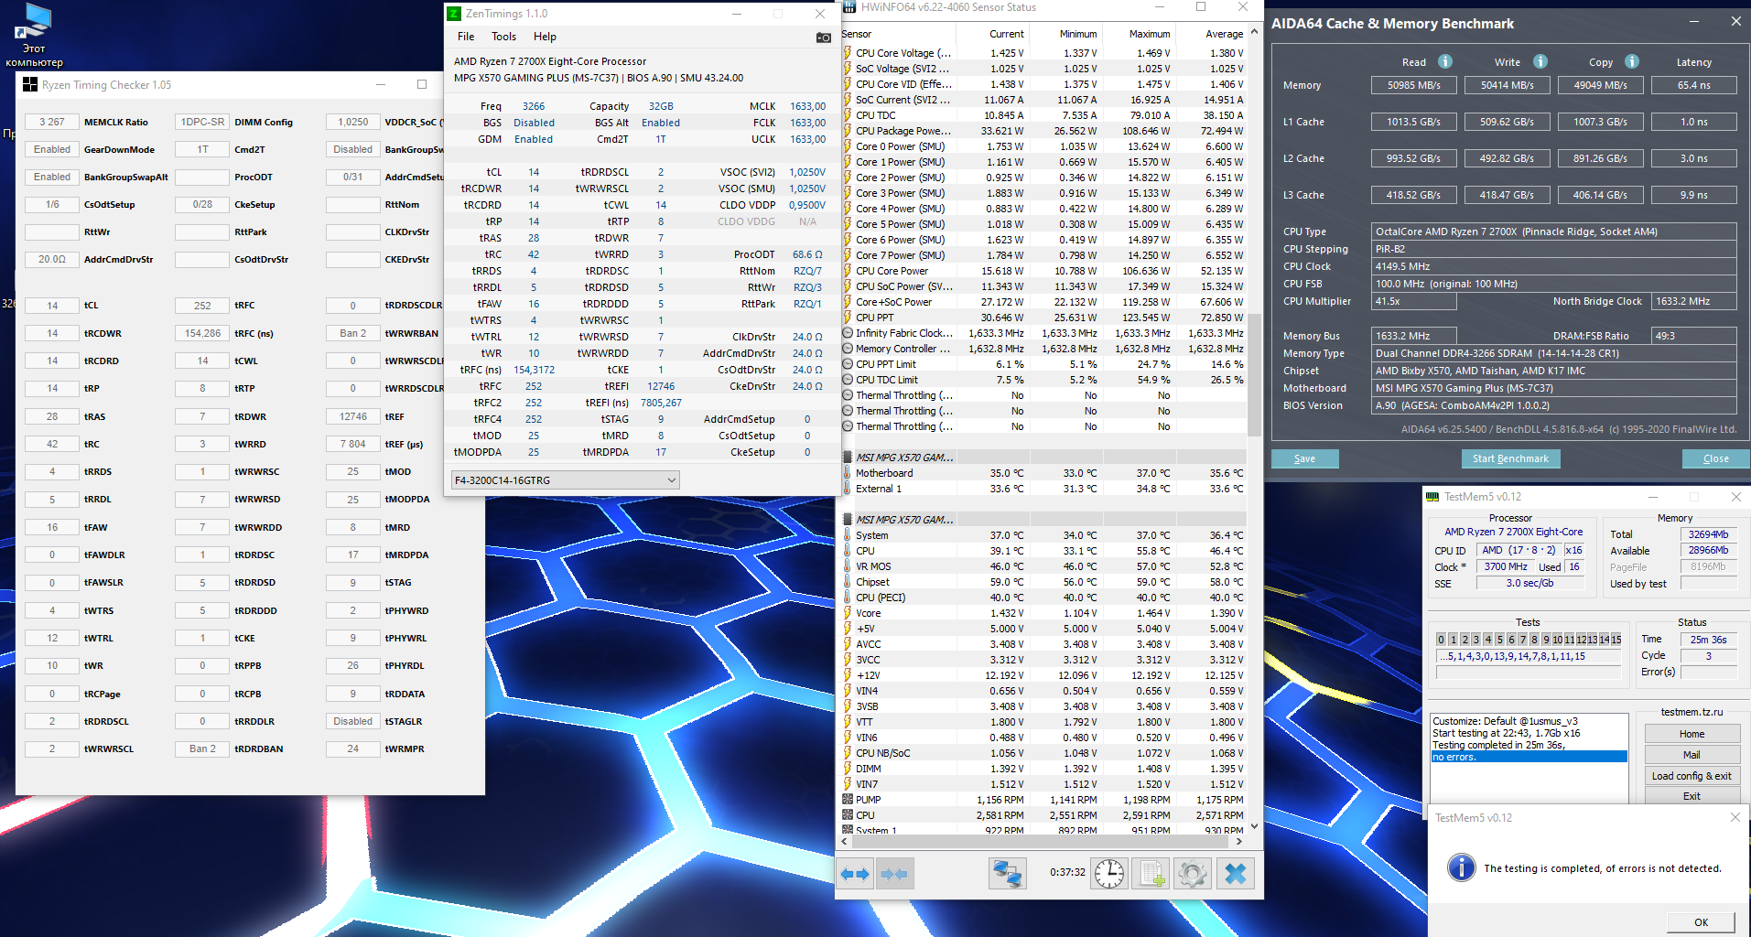This screenshot has width=1751, height=937.
Task: Click the HWiNFO shrink-columns inward arrows button
Action: (x=893, y=874)
